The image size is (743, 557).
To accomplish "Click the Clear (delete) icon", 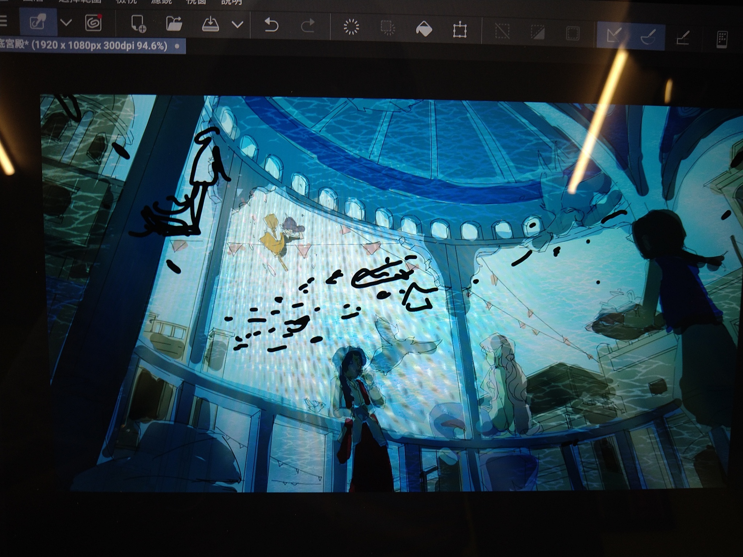I will (351, 27).
